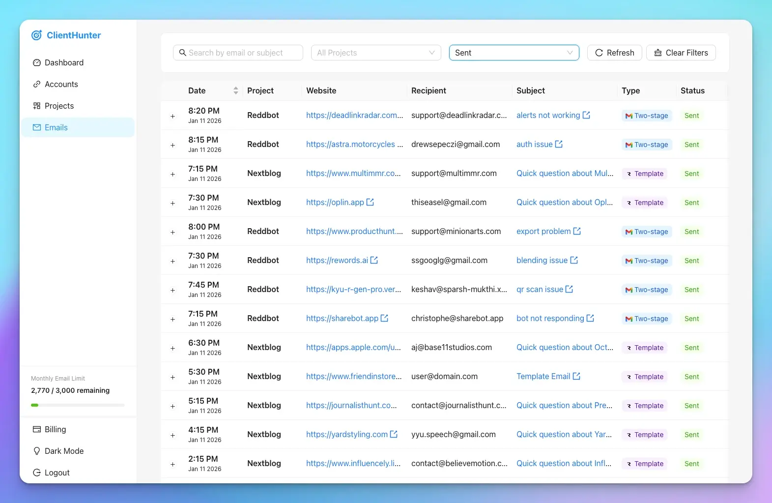This screenshot has height=503, width=772.
Task: Click the Clear Filters button
Action: (681, 53)
